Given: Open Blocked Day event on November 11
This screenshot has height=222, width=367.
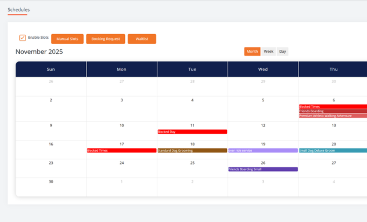Looking at the screenshot, I should pyautogui.click(x=192, y=132).
